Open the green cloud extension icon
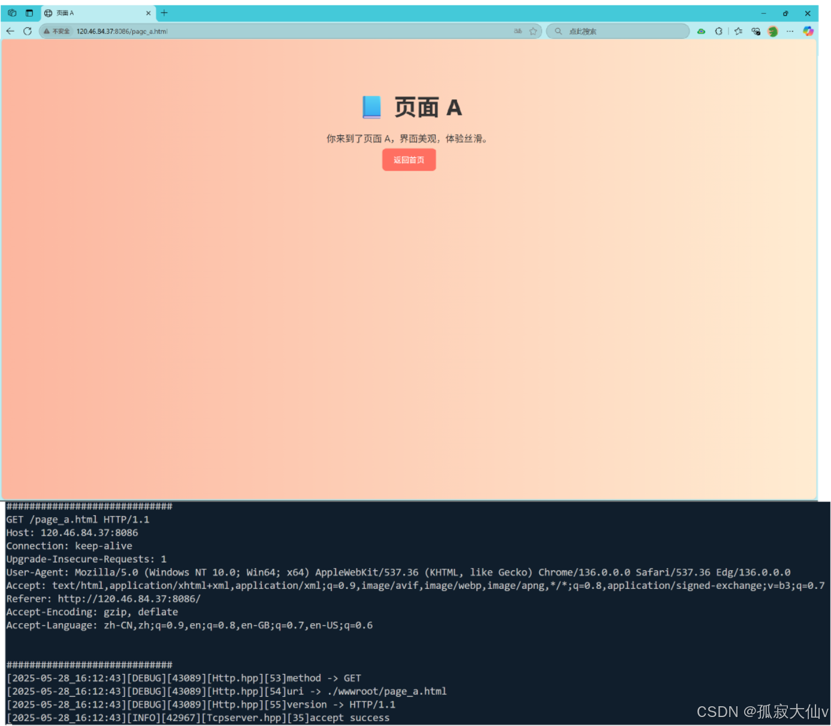This screenshot has height=726, width=831. (701, 31)
